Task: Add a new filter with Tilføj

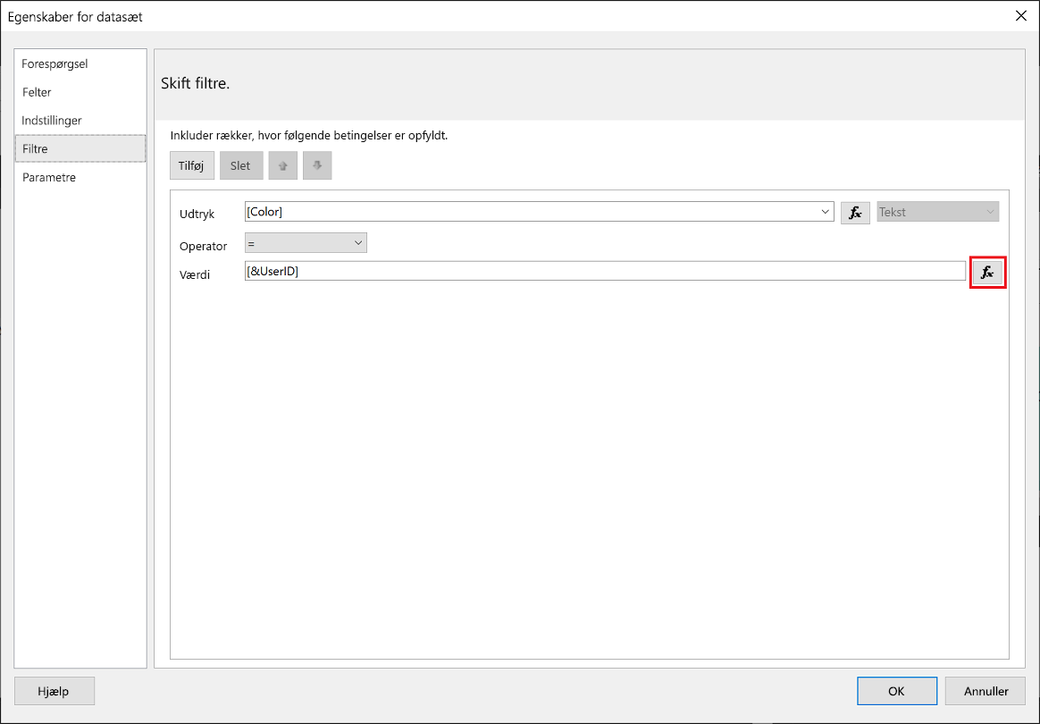Action: [191, 165]
